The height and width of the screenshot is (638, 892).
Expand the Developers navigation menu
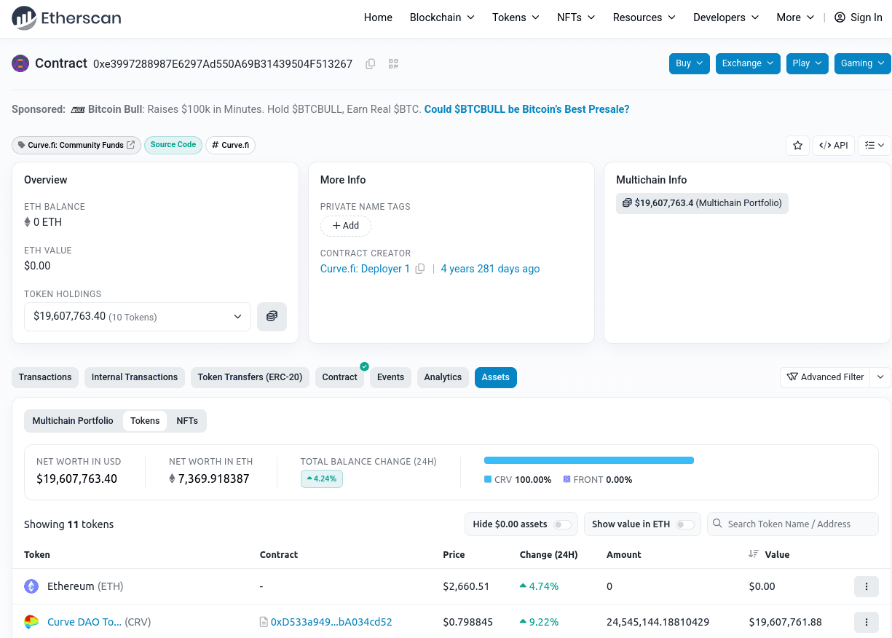726,17
